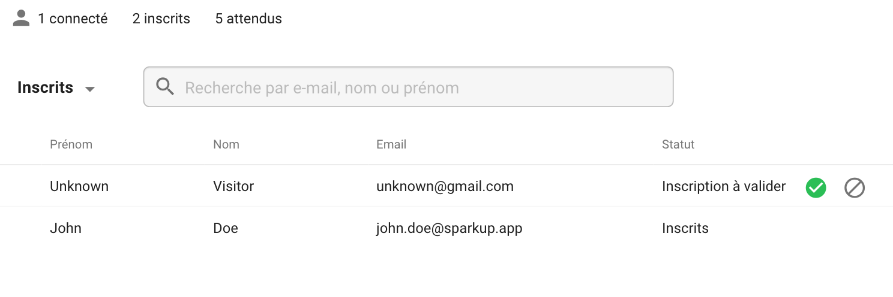
Task: Select the "1 connecté" counter
Action: 73,19
